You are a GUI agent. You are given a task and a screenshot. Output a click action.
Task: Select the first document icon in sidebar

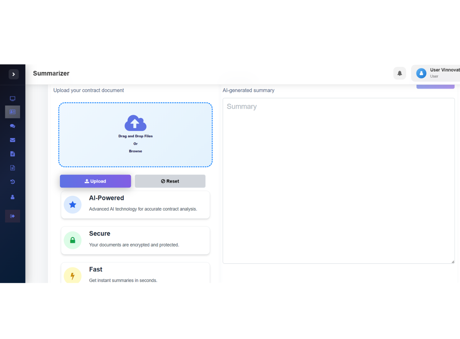tap(12, 154)
